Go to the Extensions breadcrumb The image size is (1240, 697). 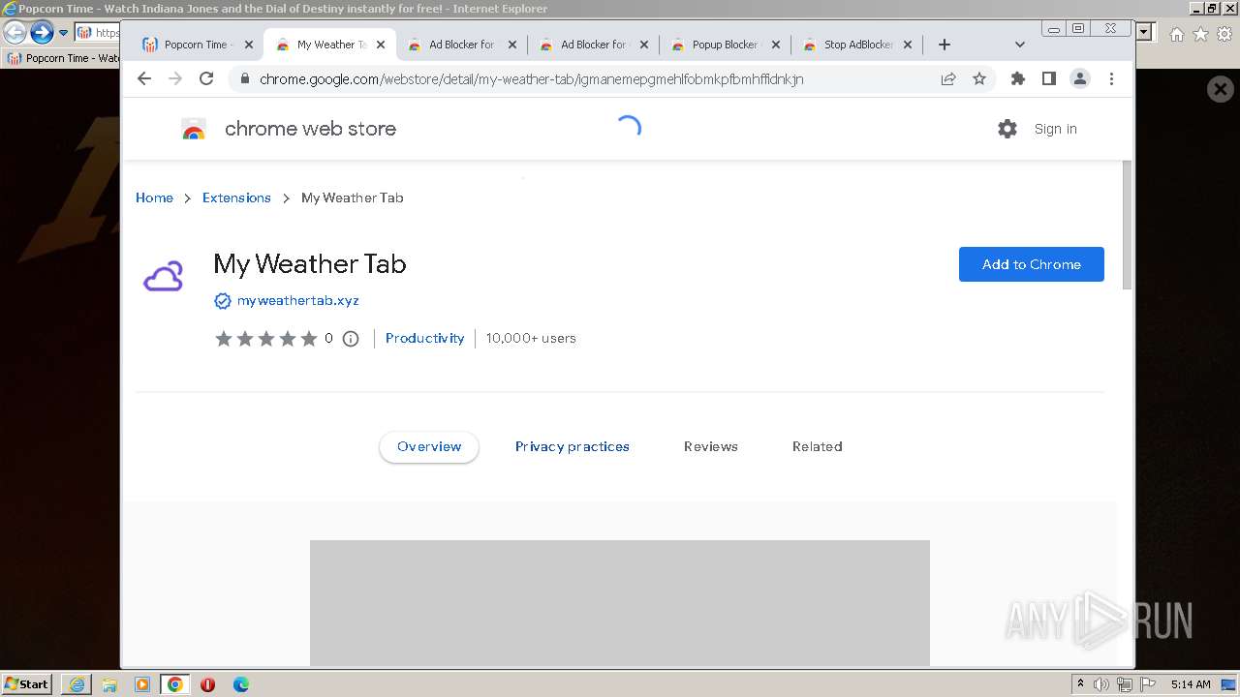pos(236,197)
